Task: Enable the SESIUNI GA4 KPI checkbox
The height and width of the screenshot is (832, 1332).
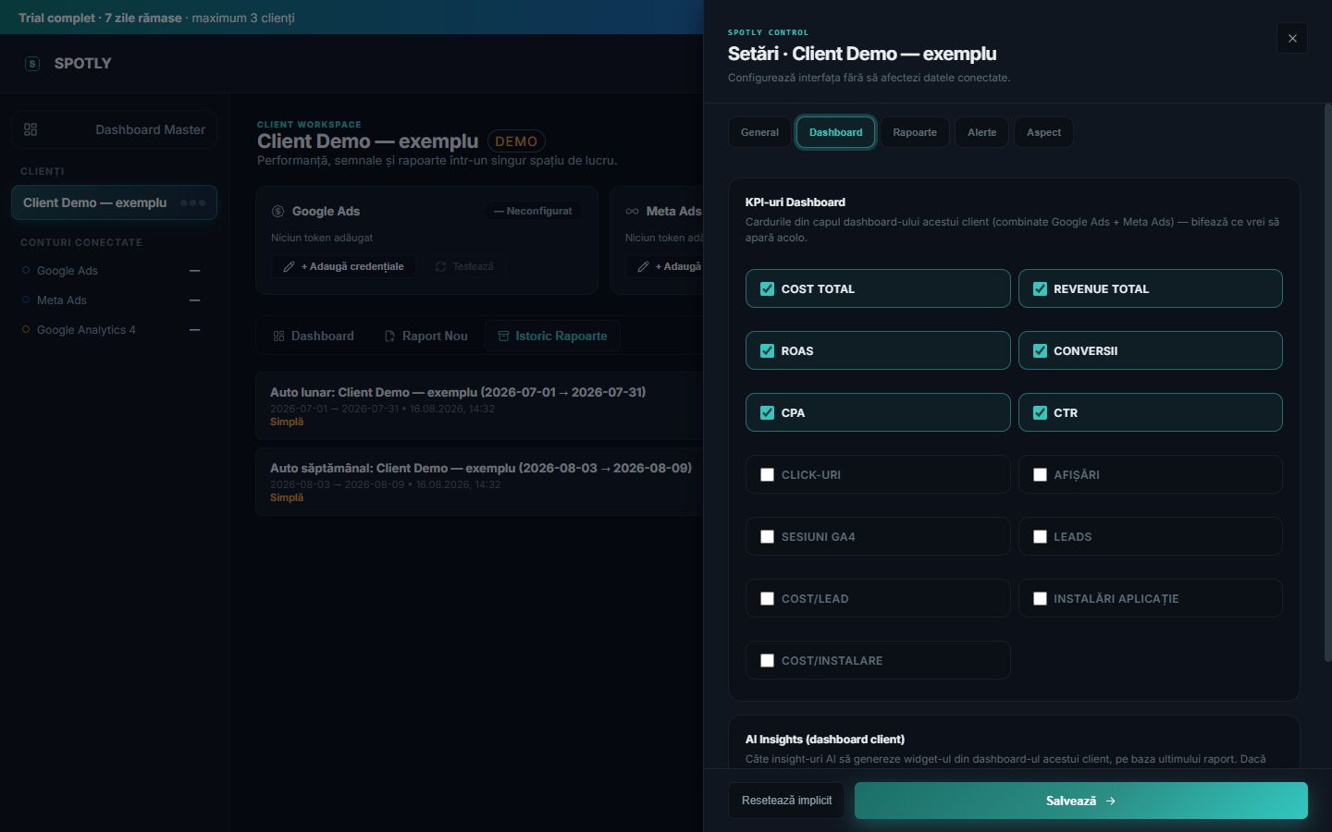Action: pyautogui.click(x=767, y=536)
